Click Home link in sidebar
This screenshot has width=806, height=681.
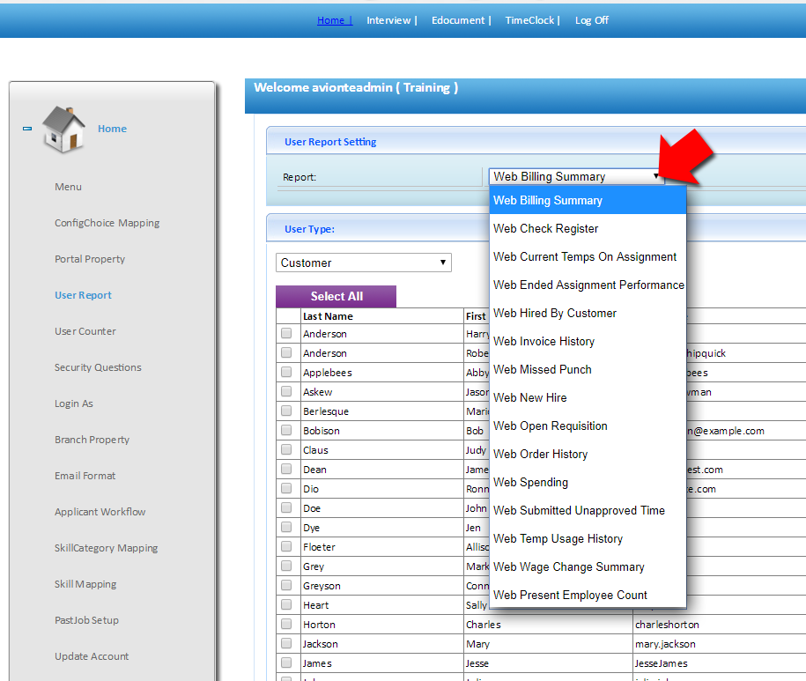[x=112, y=129]
